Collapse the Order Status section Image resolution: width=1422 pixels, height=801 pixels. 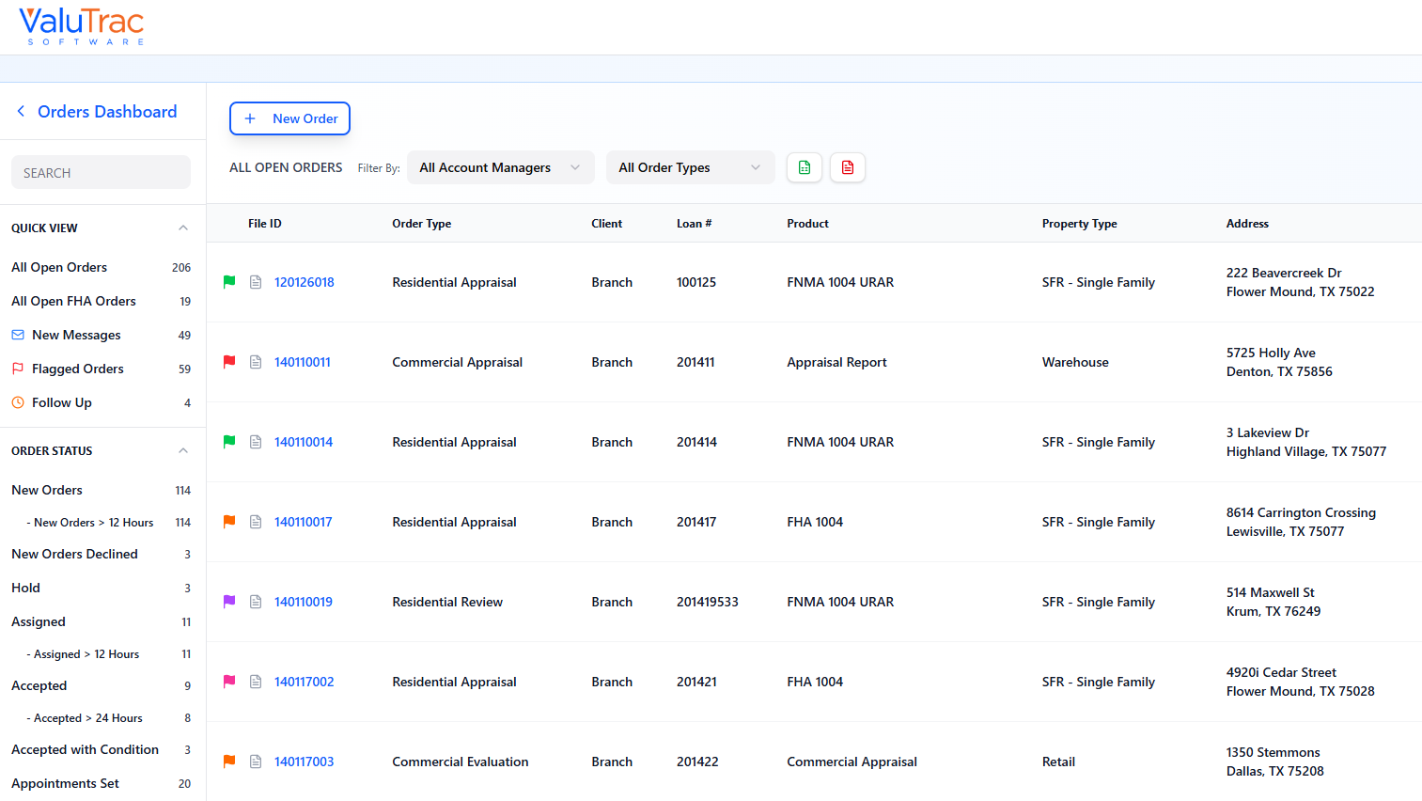pyautogui.click(x=183, y=449)
